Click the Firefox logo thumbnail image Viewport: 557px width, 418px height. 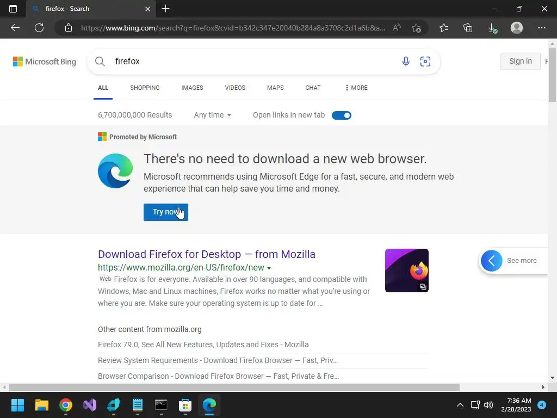(407, 271)
